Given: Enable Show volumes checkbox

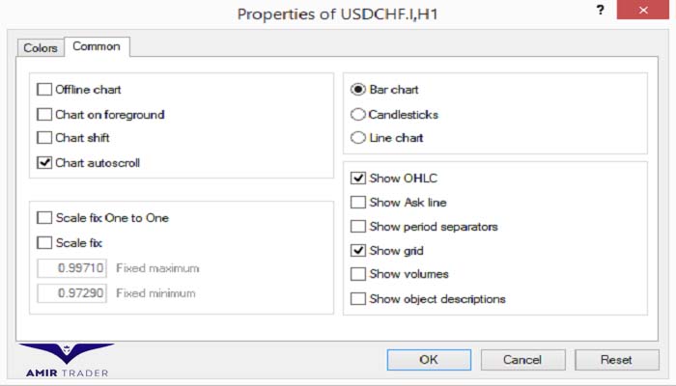Looking at the screenshot, I should pyautogui.click(x=358, y=273).
